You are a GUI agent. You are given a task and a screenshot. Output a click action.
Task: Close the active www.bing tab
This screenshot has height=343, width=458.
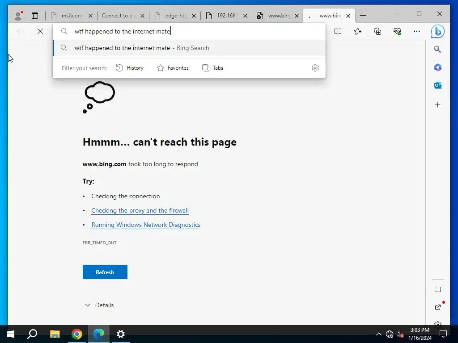pyautogui.click(x=348, y=16)
